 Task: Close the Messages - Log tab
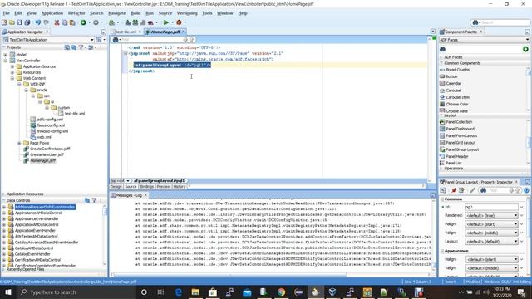[145, 196]
